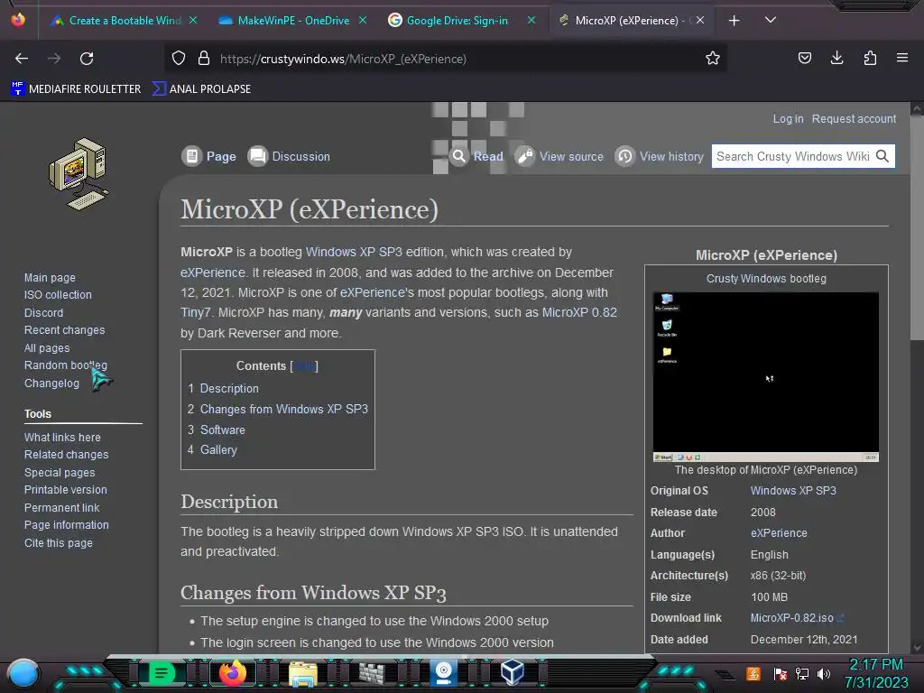Open Firefox application hamburger menu

coord(902,58)
